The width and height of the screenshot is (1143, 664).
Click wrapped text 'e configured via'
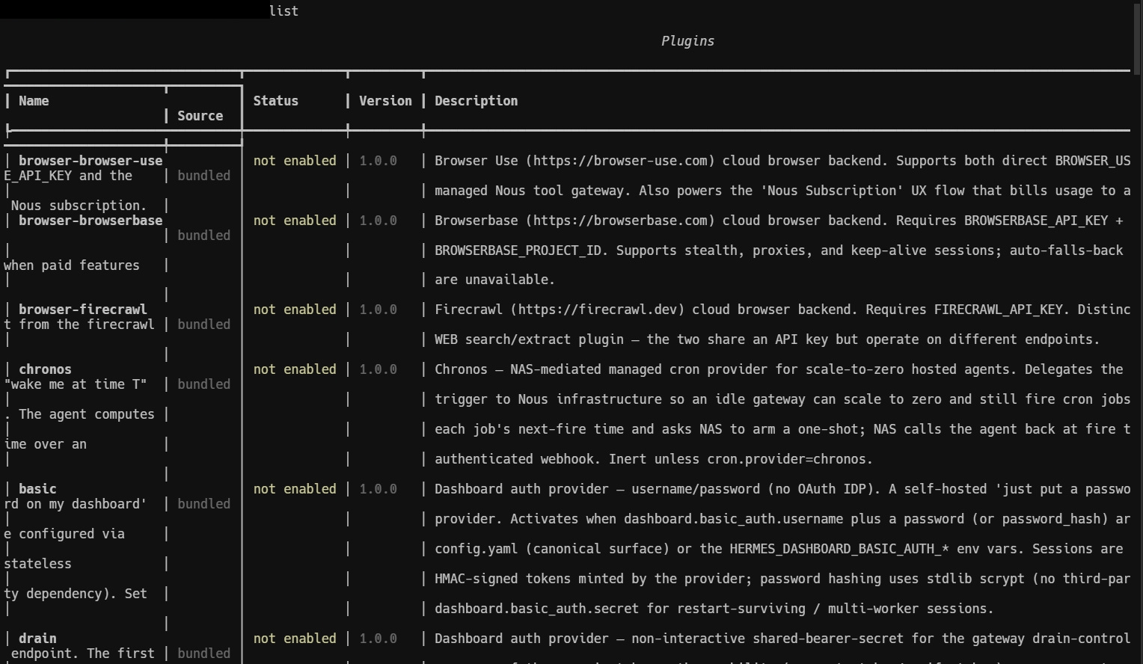tap(64, 534)
